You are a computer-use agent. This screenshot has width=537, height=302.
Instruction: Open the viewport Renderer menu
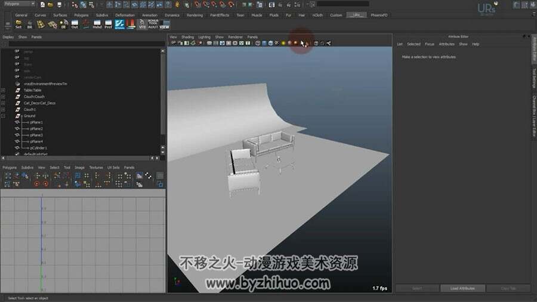click(x=235, y=37)
